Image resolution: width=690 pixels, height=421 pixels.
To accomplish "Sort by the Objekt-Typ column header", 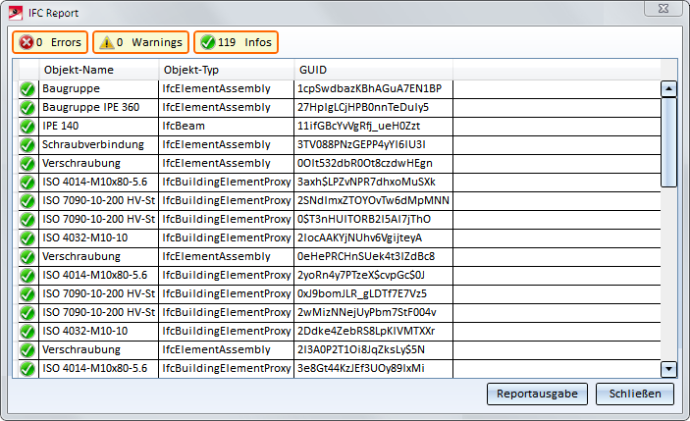I will (227, 70).
